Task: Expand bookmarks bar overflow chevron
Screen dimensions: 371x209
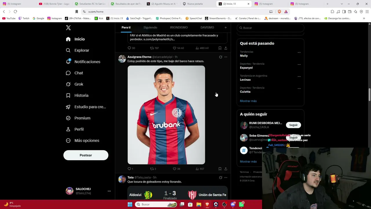Action: pyautogui.click(x=364, y=18)
